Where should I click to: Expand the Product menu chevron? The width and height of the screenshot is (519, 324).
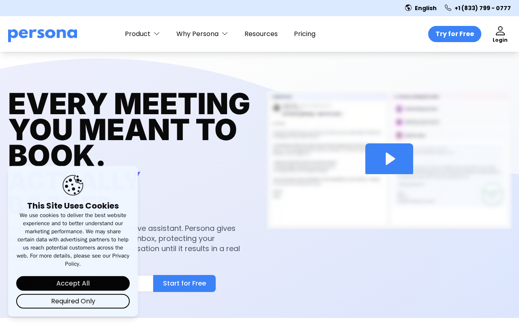[157, 34]
